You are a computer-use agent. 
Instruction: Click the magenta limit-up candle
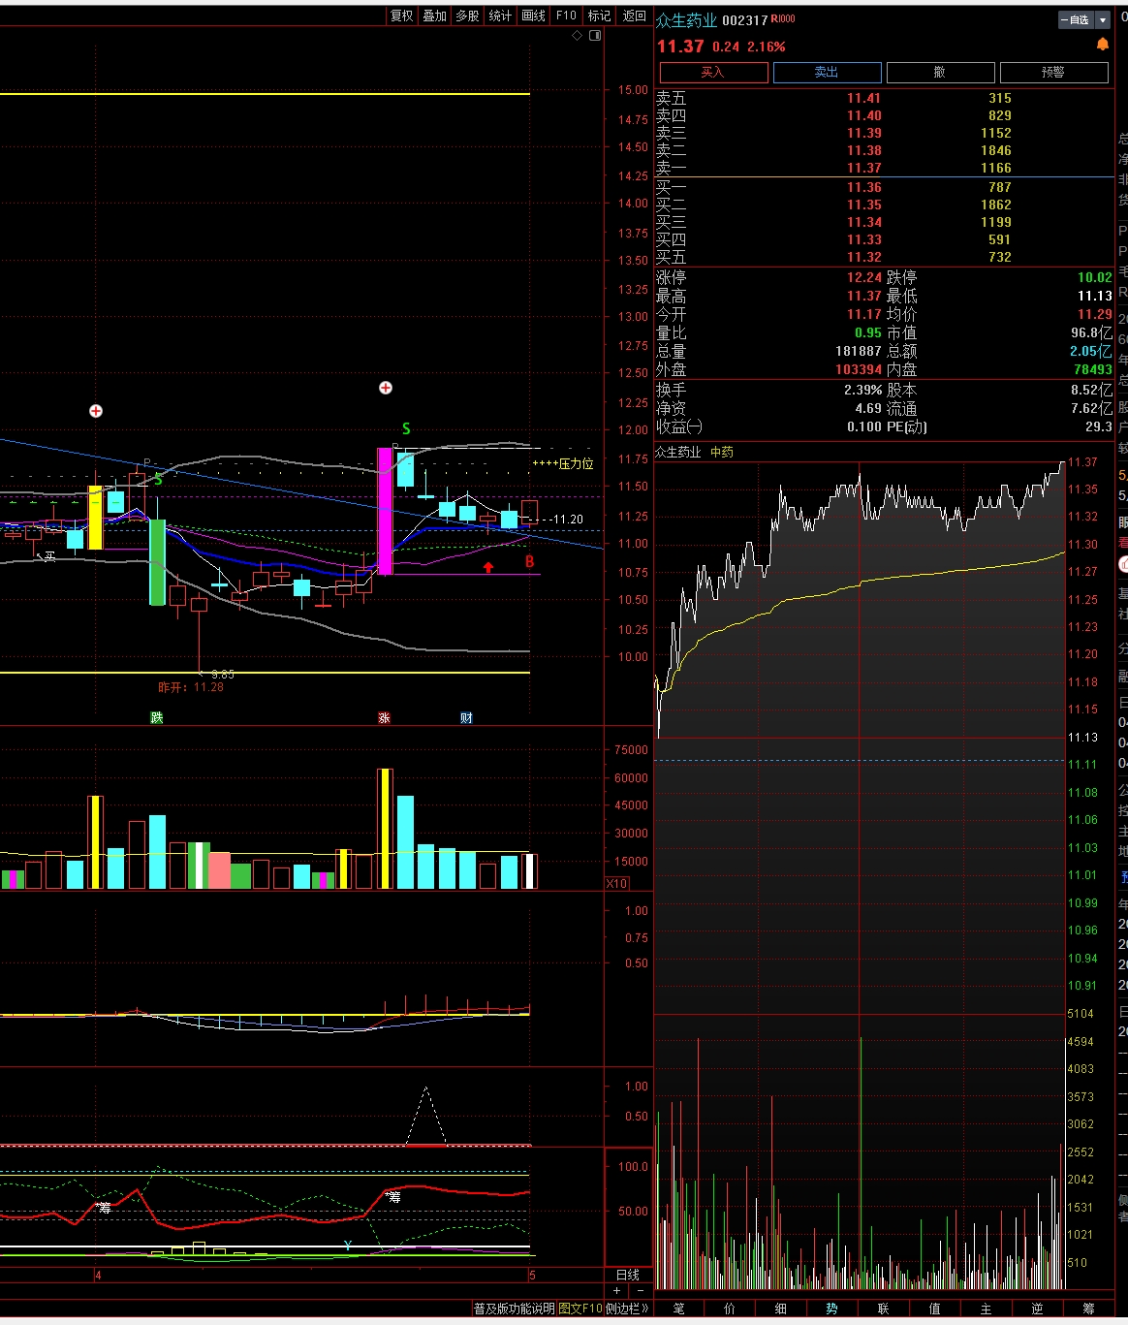point(385,511)
